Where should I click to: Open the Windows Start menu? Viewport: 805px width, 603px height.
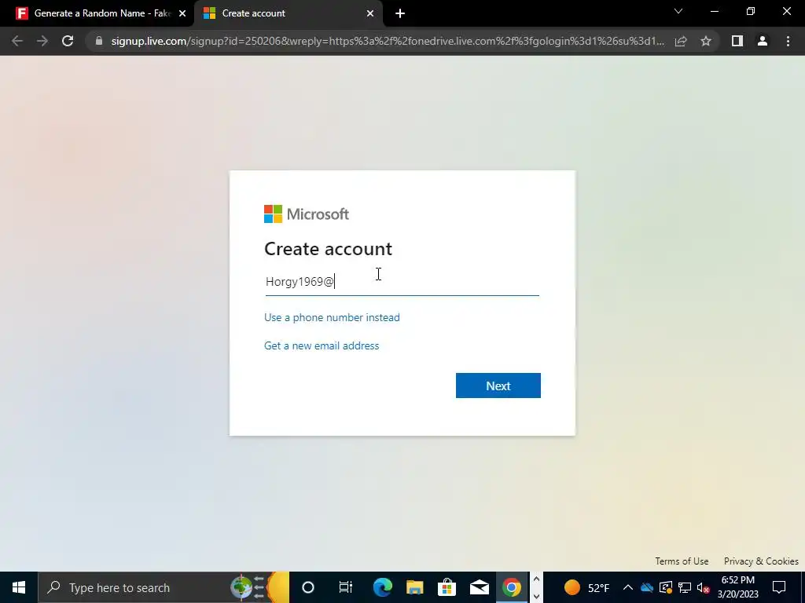pyautogui.click(x=19, y=587)
